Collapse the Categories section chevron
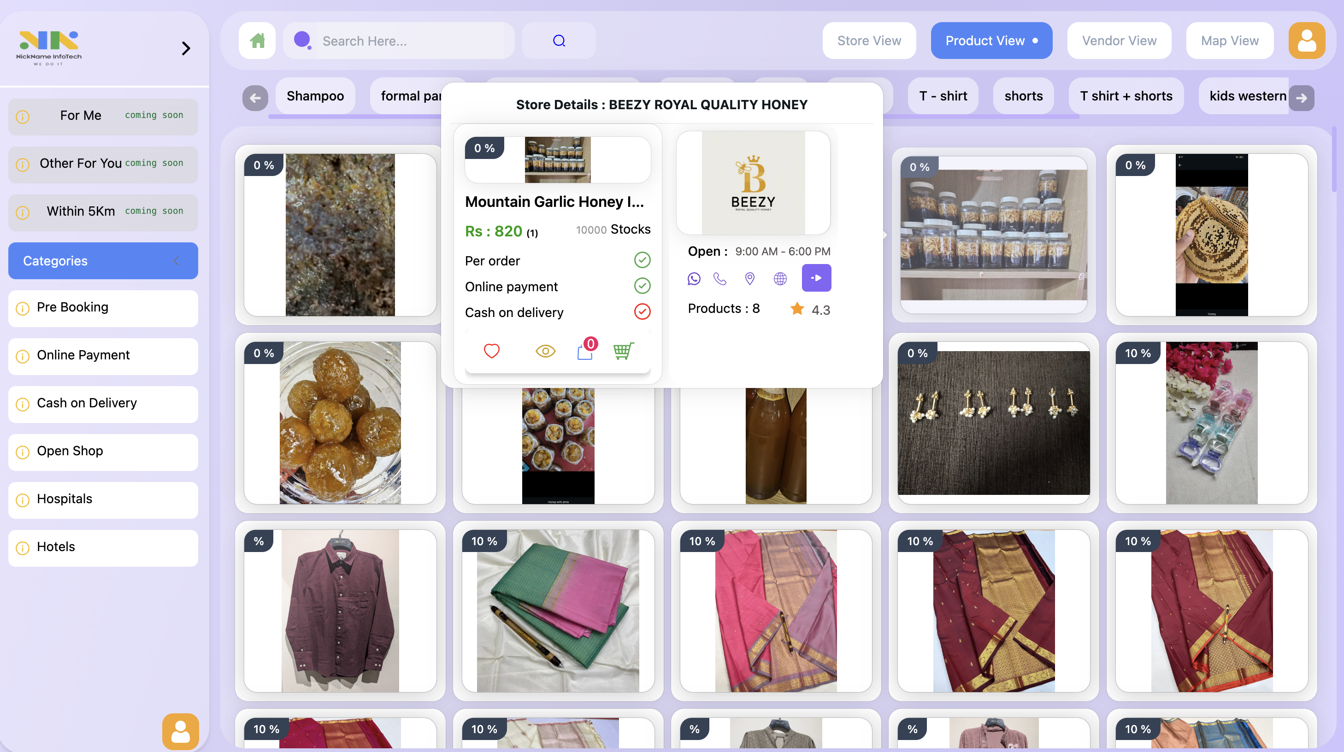This screenshot has width=1344, height=752. pos(177,261)
